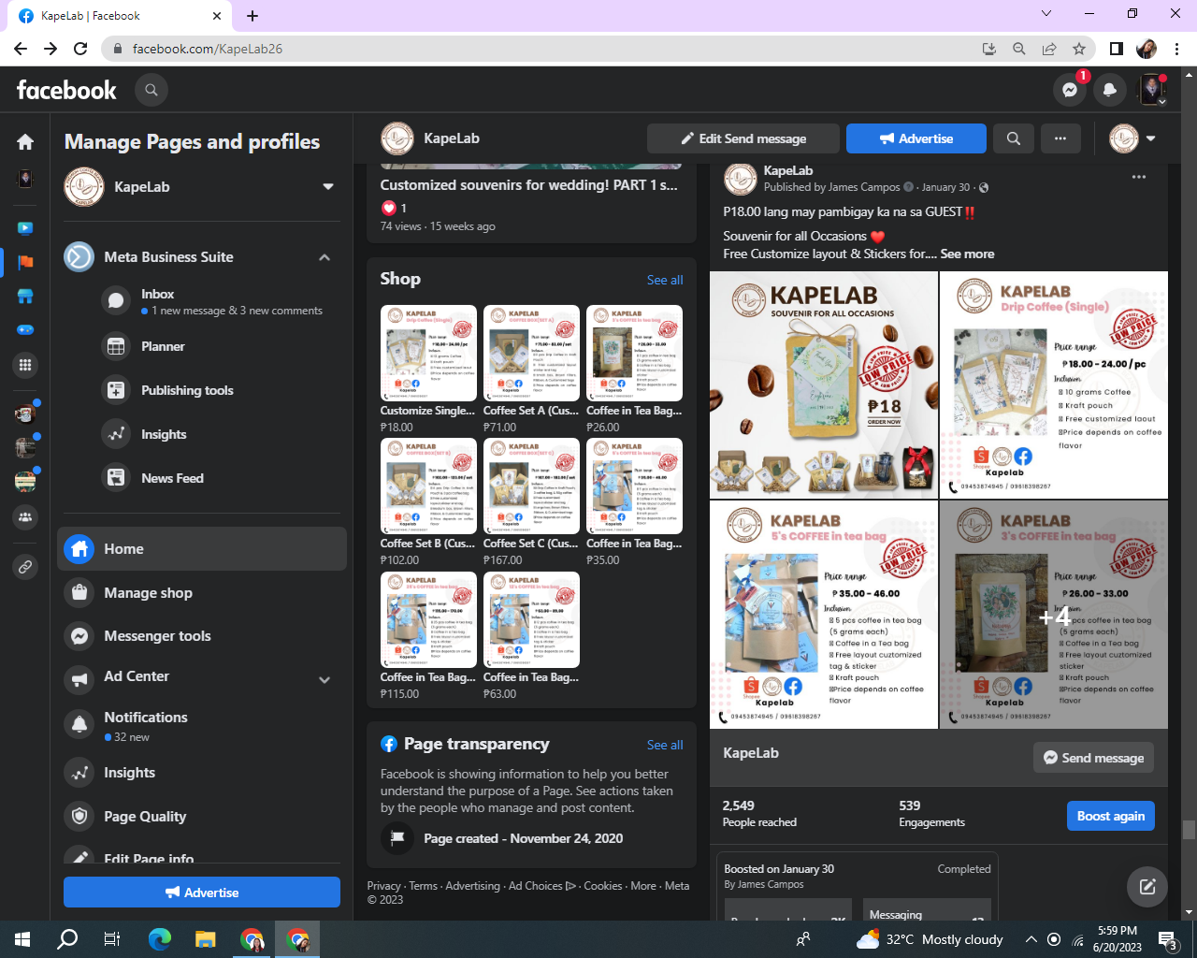Open Watch video icon in left rail
1197x958 pixels.
(25, 227)
